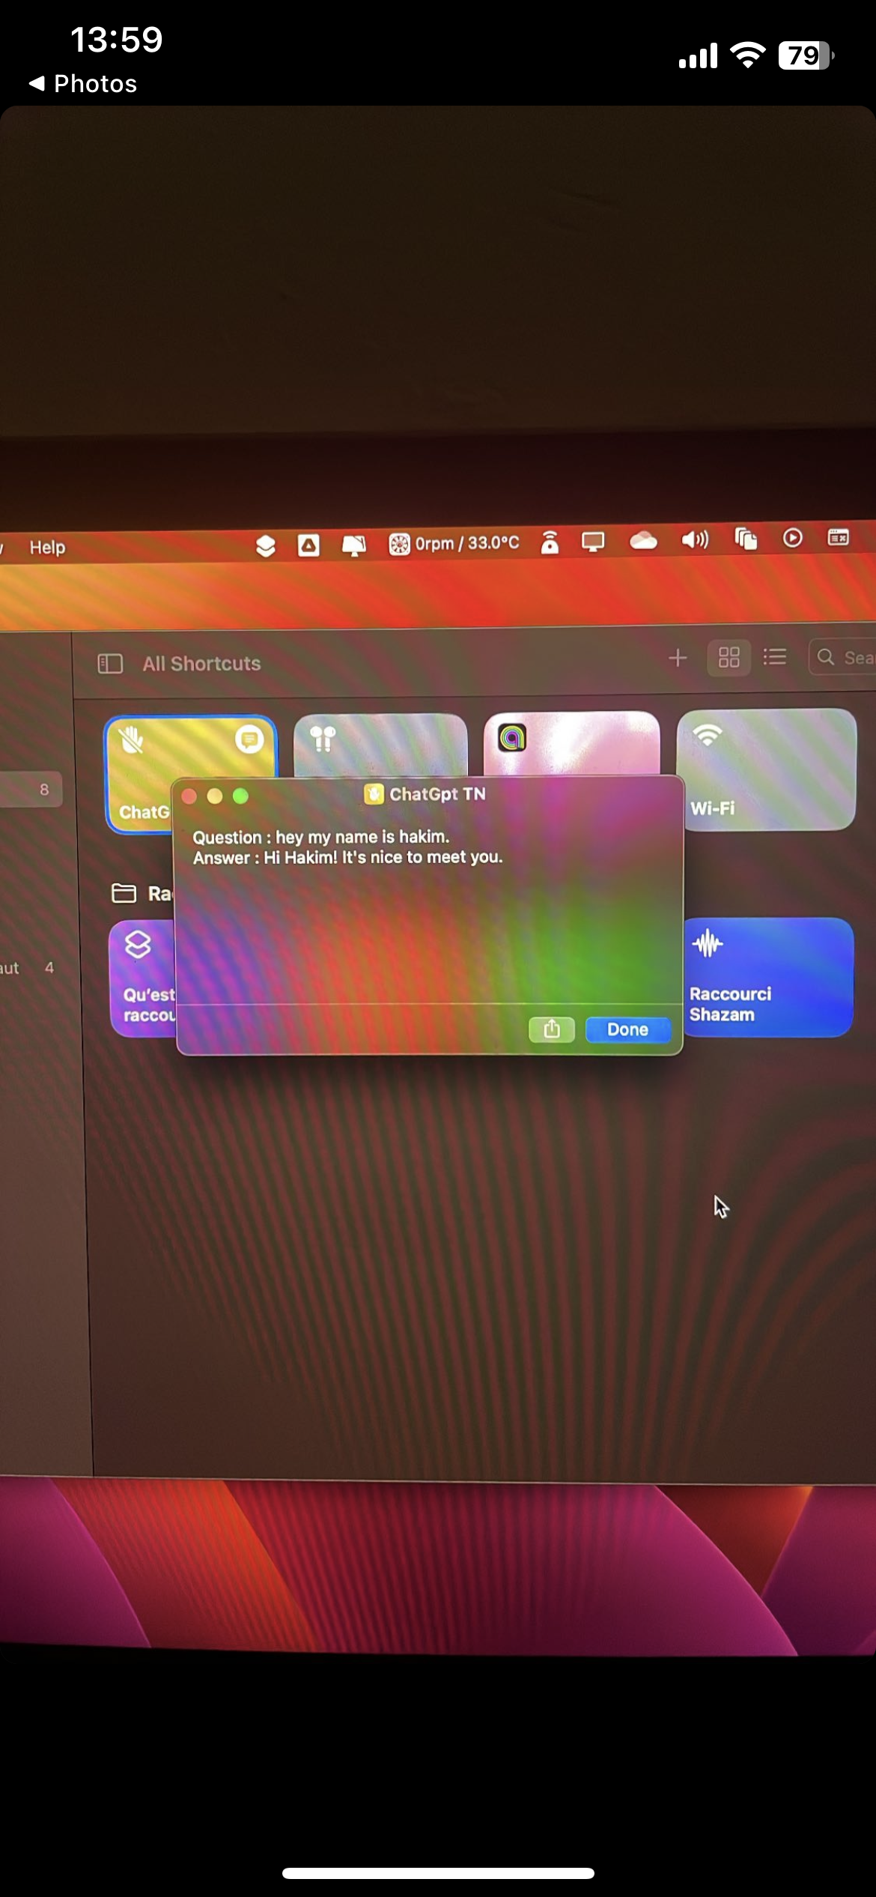Select the Question text line
Viewport: 876px width, 1897px height.
coord(321,837)
